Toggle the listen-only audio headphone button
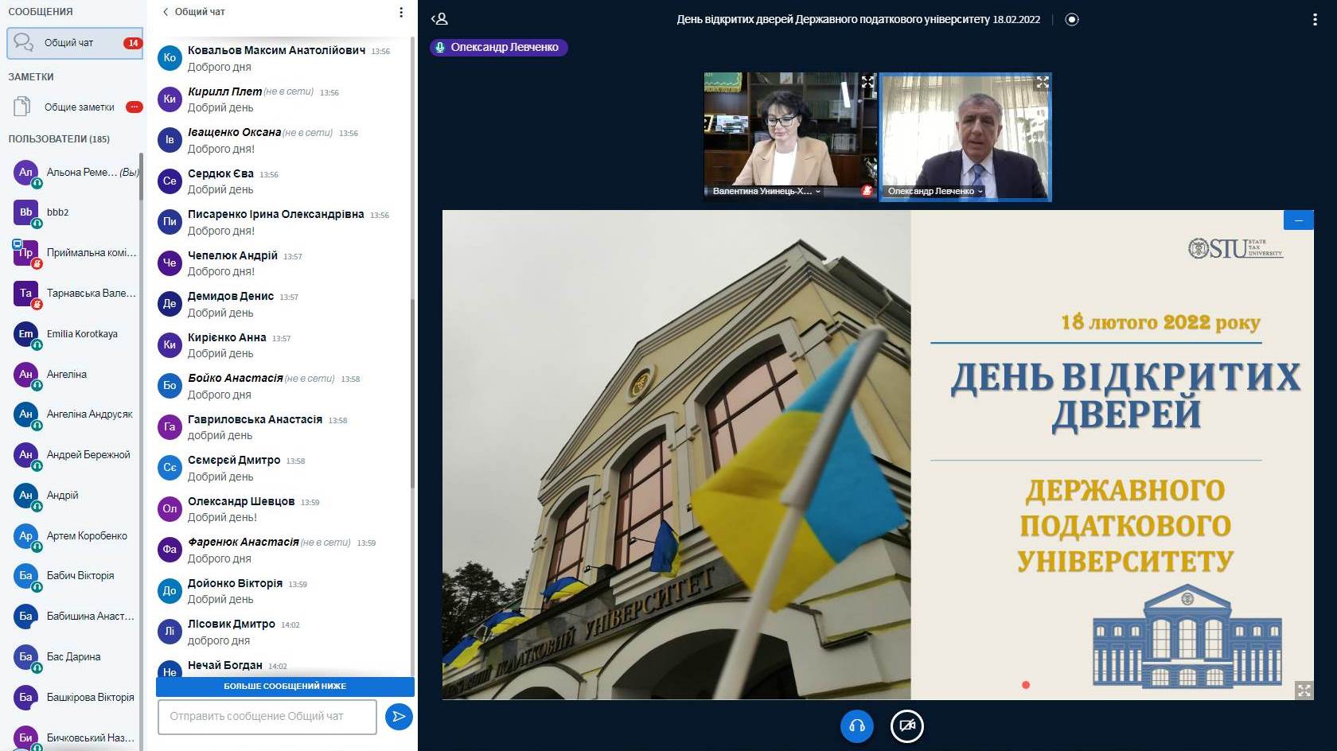This screenshot has width=1337, height=751. point(857,726)
